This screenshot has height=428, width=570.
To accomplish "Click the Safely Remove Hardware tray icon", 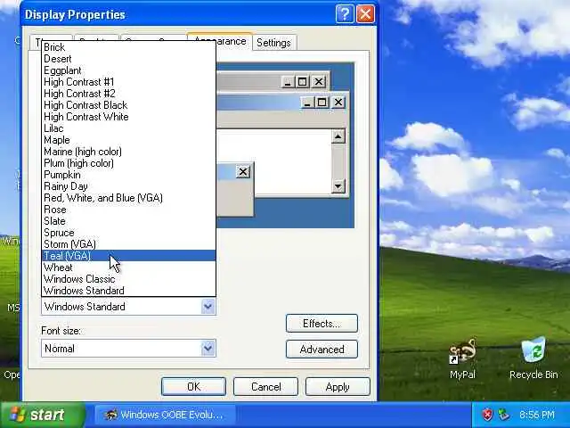I will (503, 415).
